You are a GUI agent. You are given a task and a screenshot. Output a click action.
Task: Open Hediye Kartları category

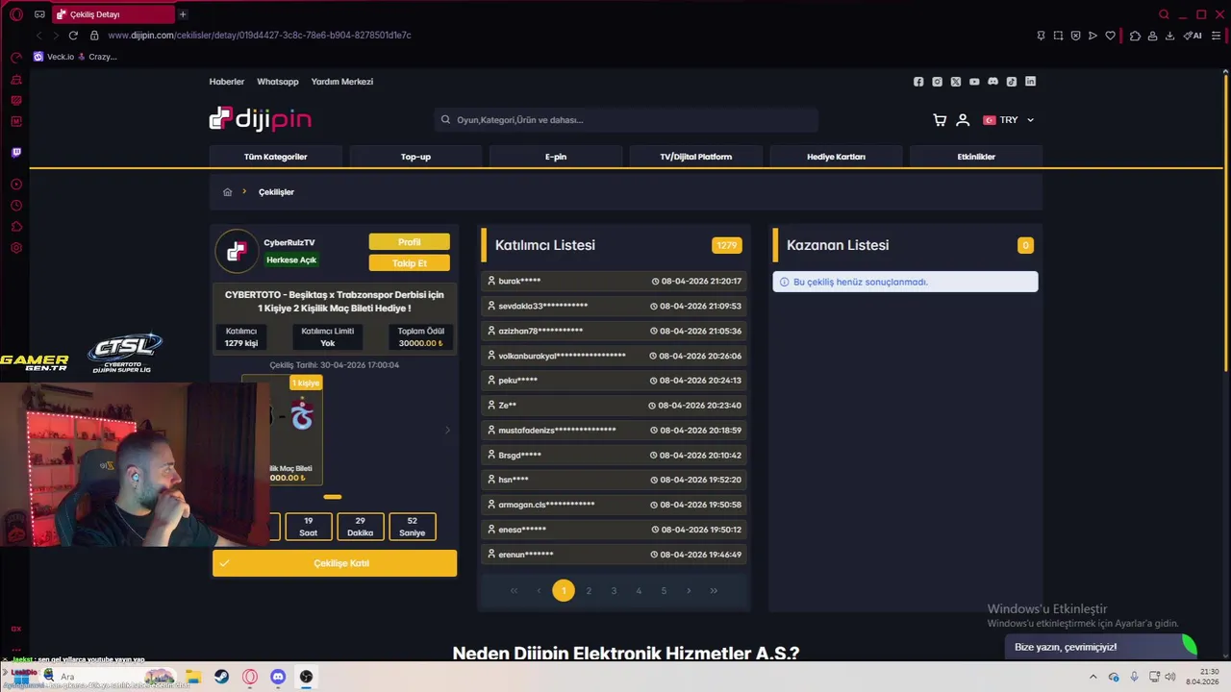coord(836,157)
